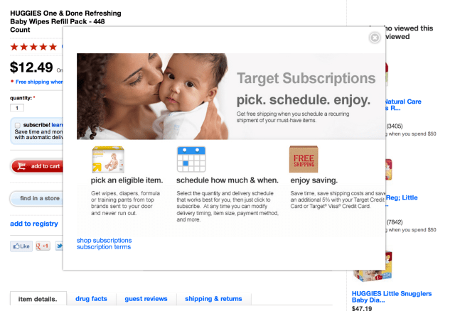Switch to the guest reviews tab
The width and height of the screenshot is (455, 311).
point(146,298)
